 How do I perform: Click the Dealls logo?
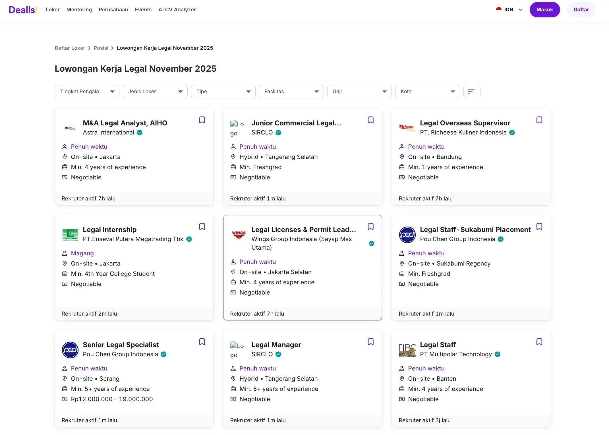tap(23, 10)
